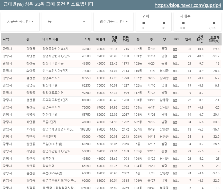This screenshot has width=223, height=192.
Task: Select the 광명중앙하이츠1차 apartment name
Action: pos(55,49)
